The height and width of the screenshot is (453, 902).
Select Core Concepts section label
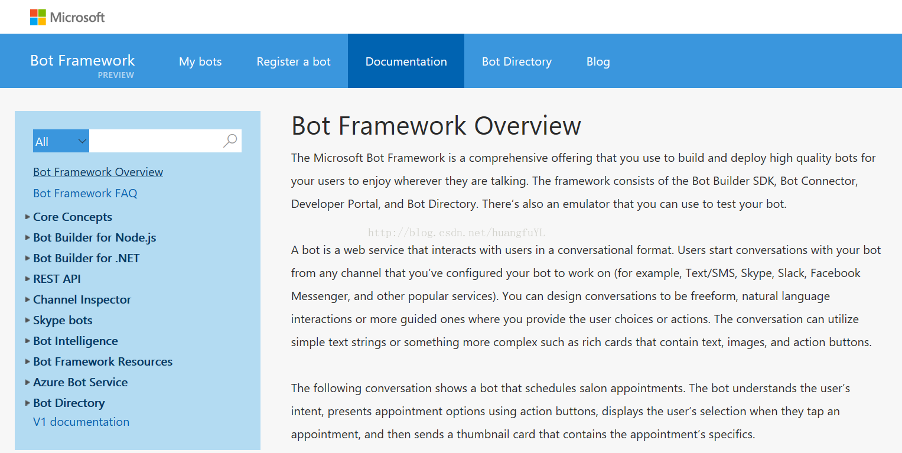click(x=73, y=217)
